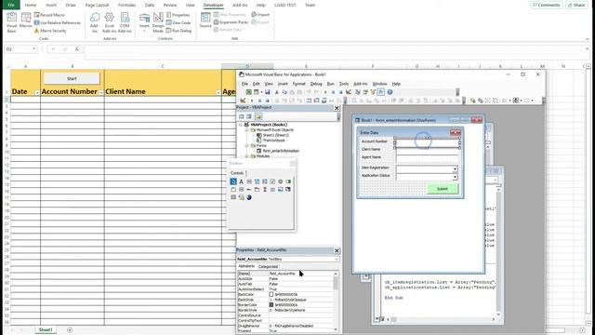The image size is (595, 335).
Task: Click the green Submit button on the form
Action: [x=443, y=189]
